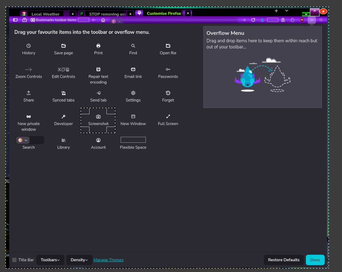342x272 pixels.
Task: Select the Passwords key icon
Action: (168, 69)
